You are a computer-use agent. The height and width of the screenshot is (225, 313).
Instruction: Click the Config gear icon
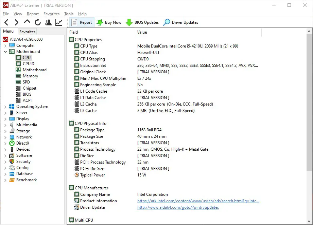click(12, 168)
